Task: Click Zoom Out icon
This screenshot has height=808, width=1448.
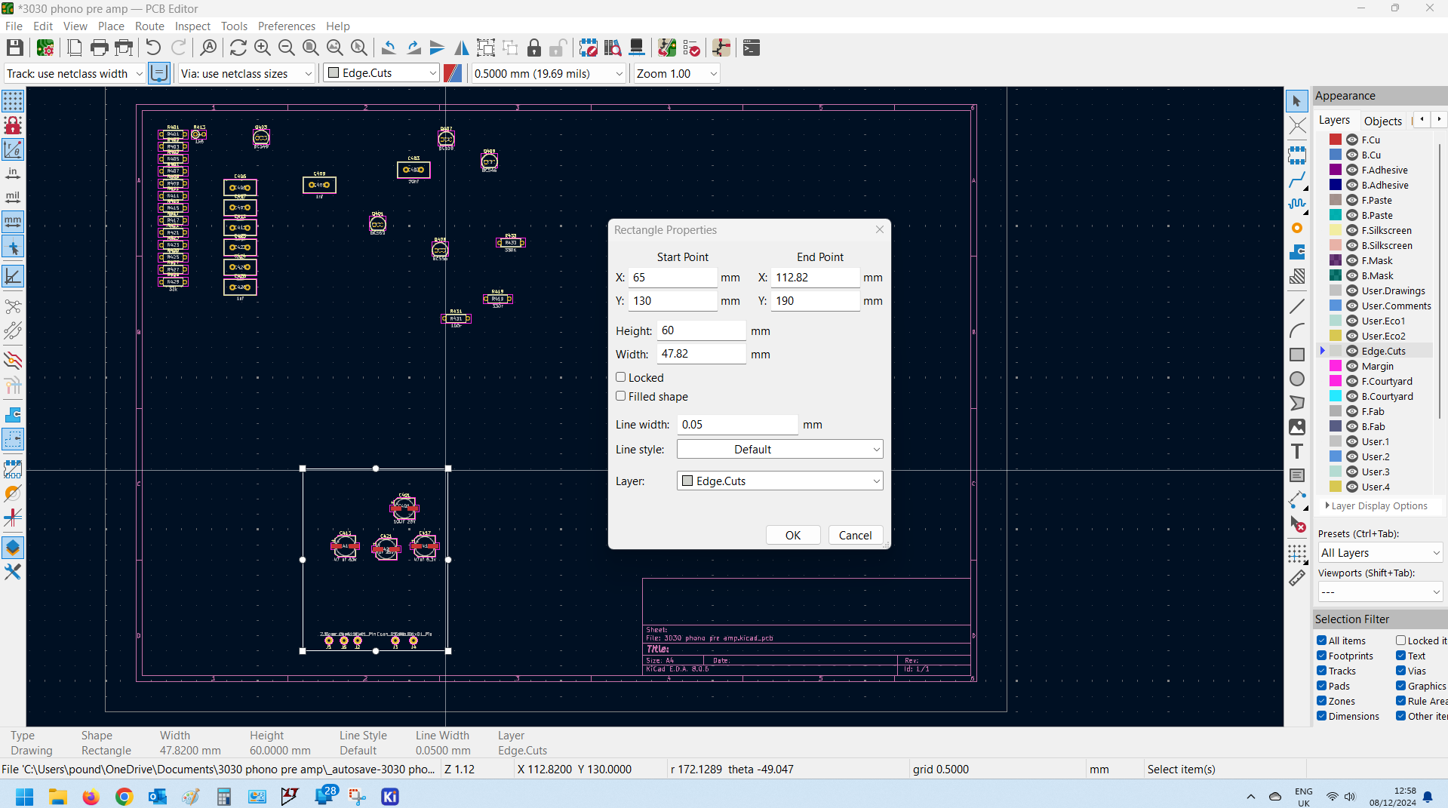Action: 287,48
